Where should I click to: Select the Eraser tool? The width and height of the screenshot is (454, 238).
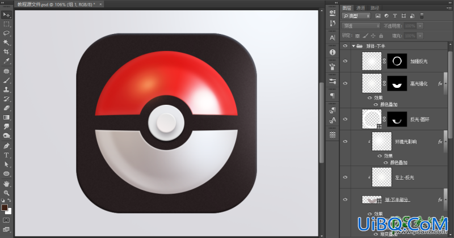coord(6,108)
